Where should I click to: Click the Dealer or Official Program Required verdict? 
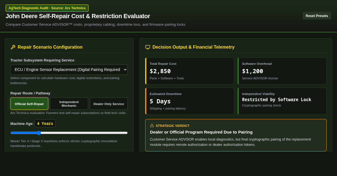pyautogui.click(x=201, y=132)
